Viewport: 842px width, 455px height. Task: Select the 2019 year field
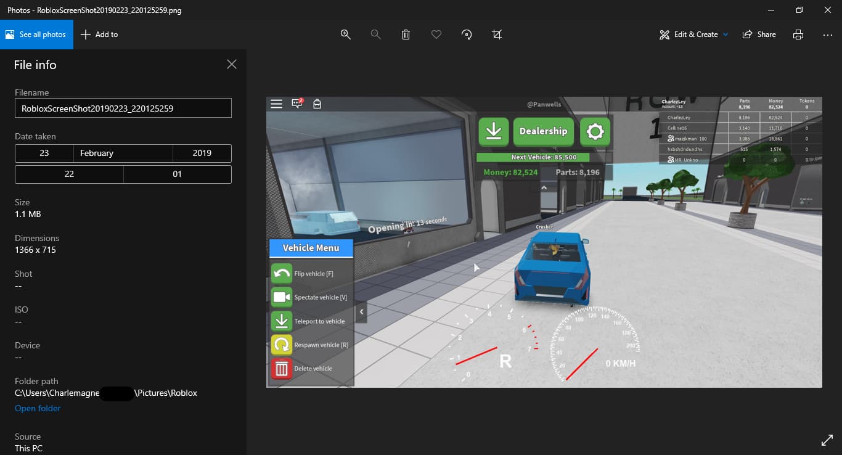tap(202, 153)
